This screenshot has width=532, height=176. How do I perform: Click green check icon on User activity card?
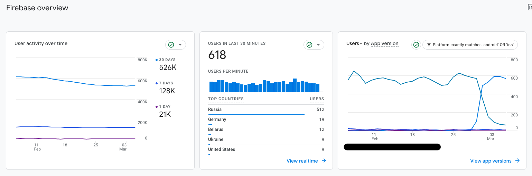pyautogui.click(x=171, y=45)
